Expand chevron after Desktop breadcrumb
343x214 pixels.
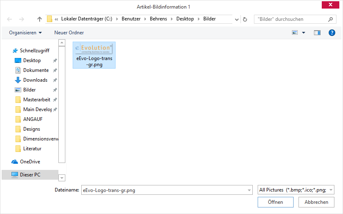pyautogui.click(x=198, y=19)
